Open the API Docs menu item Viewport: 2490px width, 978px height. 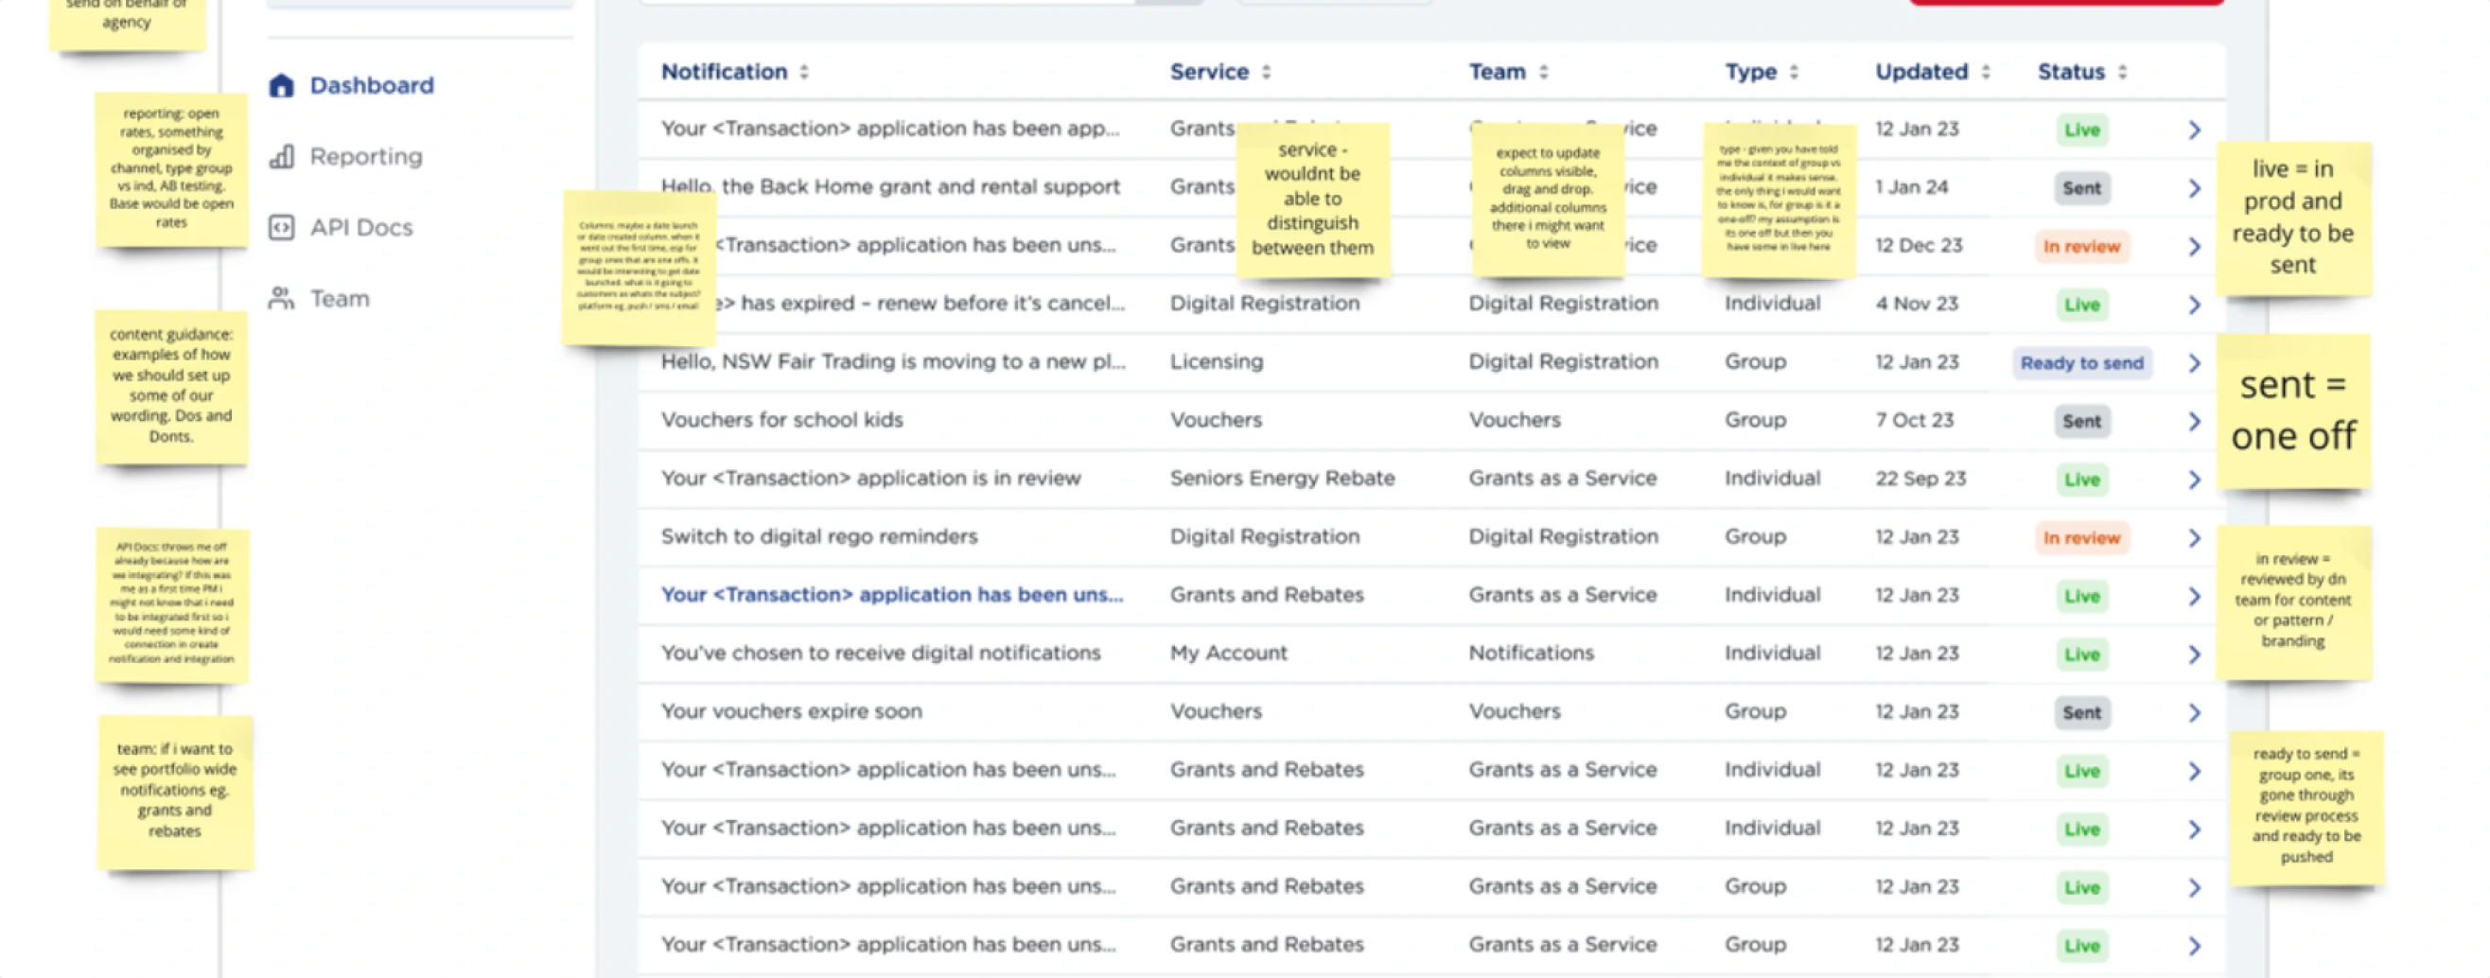[360, 227]
